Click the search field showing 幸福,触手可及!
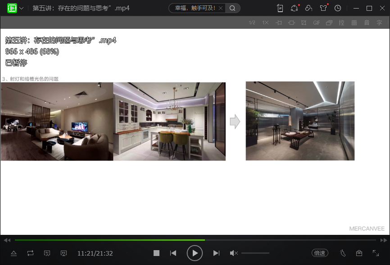Image resolution: width=390 pixels, height=265 pixels. pos(195,8)
